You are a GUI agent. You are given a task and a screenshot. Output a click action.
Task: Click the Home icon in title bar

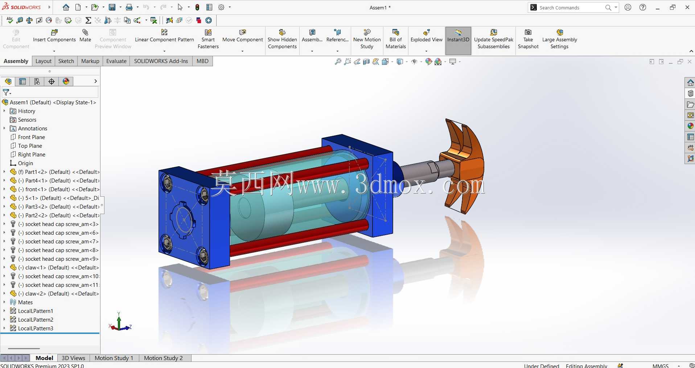[66, 7]
